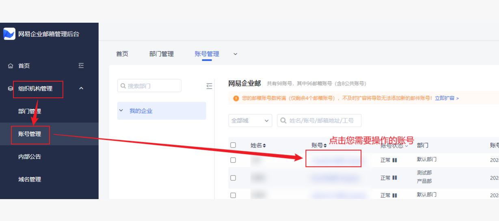Click pause icon in 测试部 row status
The width and height of the screenshot is (499, 221).
pos(395,178)
